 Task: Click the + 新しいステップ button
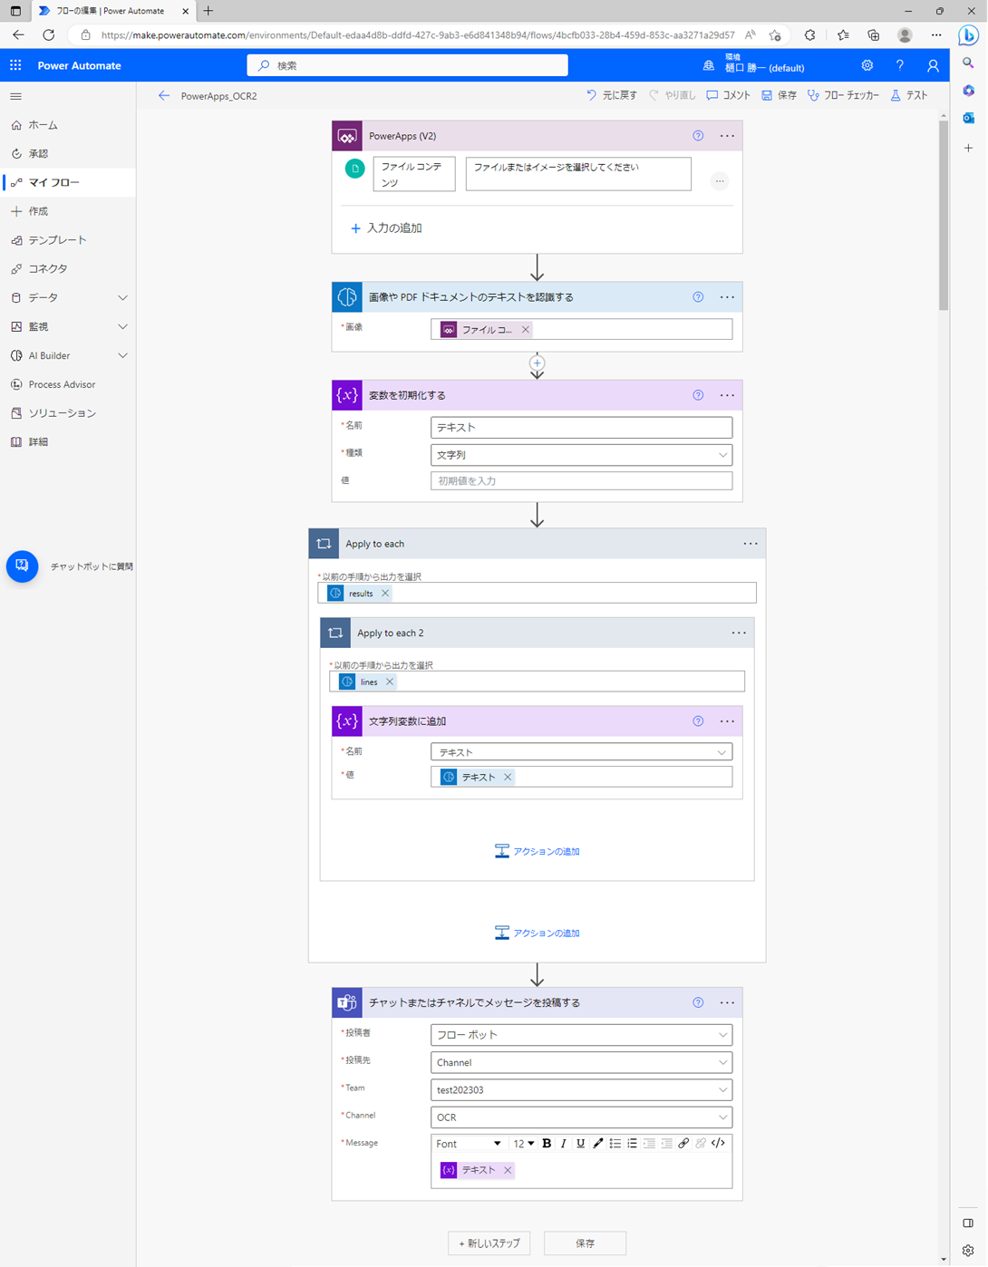point(489,1243)
